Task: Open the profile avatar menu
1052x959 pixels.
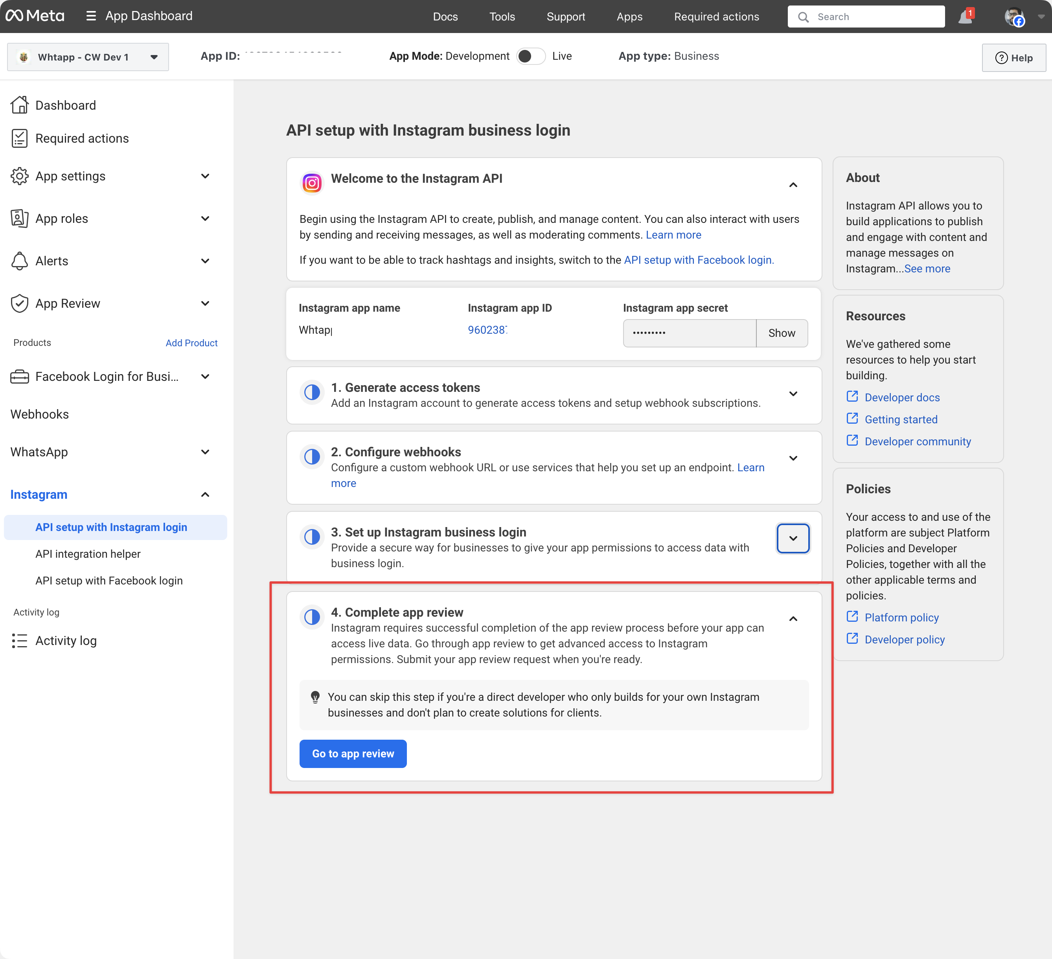Action: (x=1014, y=17)
